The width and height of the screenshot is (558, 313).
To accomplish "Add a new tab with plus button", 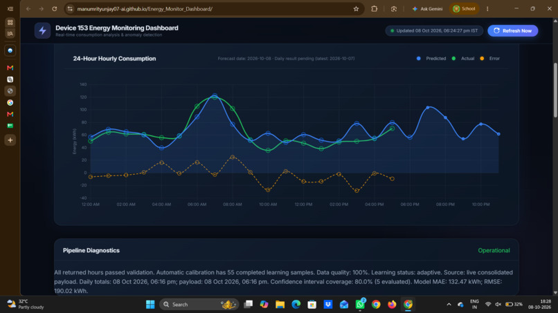I will tap(10, 140).
